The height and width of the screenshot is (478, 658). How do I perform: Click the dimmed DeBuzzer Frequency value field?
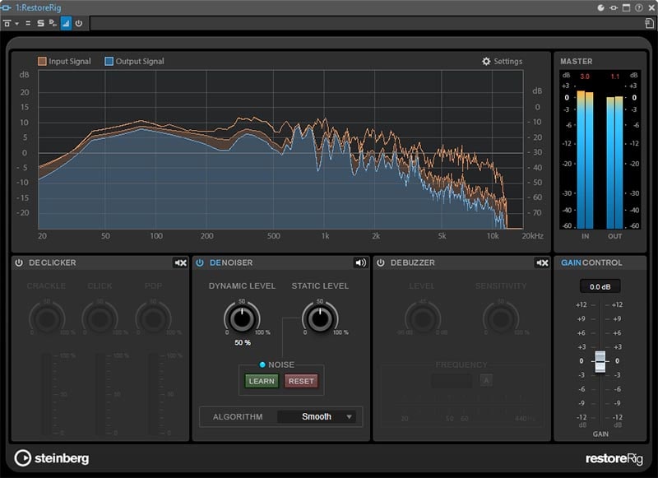(x=452, y=381)
